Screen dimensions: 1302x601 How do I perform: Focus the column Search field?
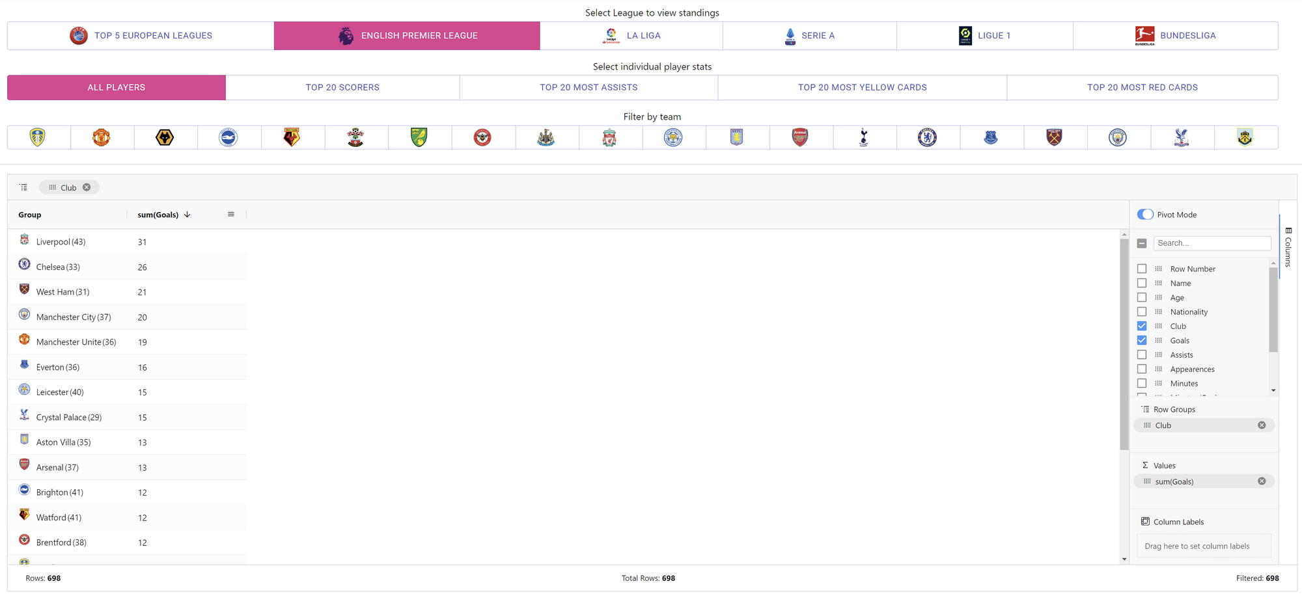[x=1212, y=243]
